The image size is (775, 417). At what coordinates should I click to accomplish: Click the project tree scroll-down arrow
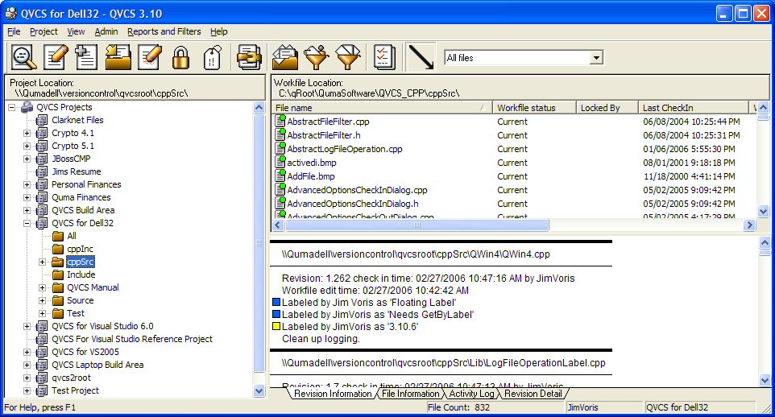coord(259,390)
